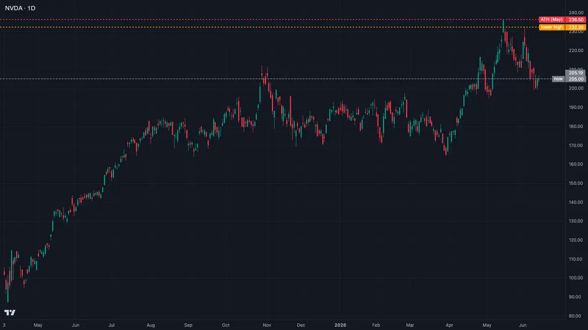The image size is (588, 330).
Task: Click the Mar label on time axis
Action: 410,325
